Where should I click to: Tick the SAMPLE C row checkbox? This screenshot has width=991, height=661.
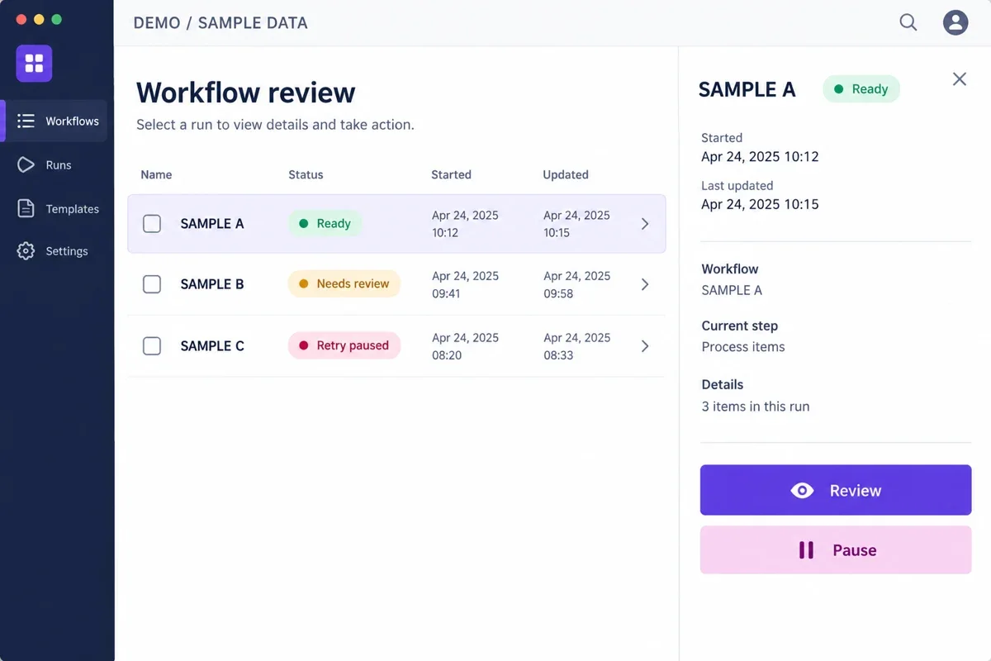coord(152,345)
